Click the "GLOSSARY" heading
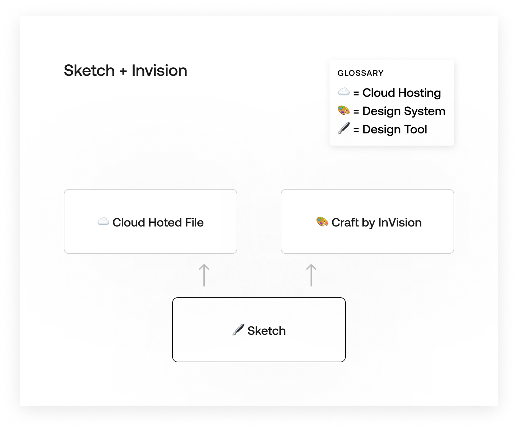518x430 pixels. [361, 73]
